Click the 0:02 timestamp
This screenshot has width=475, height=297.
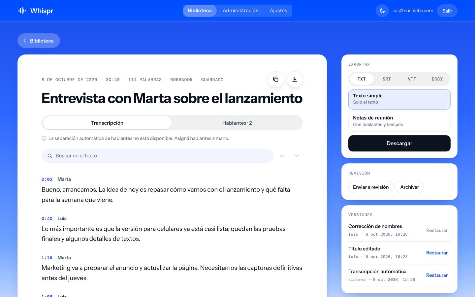click(x=47, y=179)
